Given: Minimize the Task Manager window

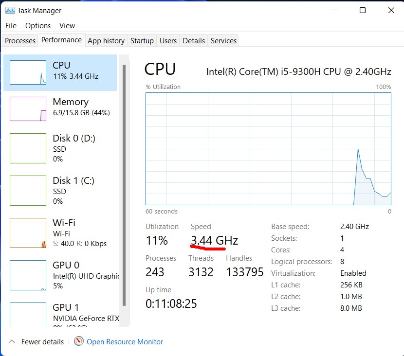Looking at the screenshot, I should (x=334, y=10).
